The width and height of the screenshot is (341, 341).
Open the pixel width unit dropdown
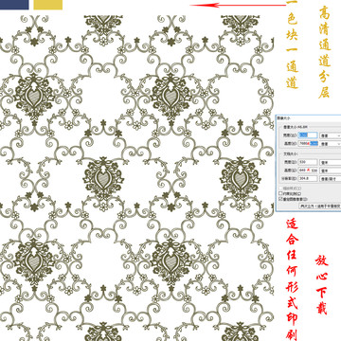click(x=331, y=135)
